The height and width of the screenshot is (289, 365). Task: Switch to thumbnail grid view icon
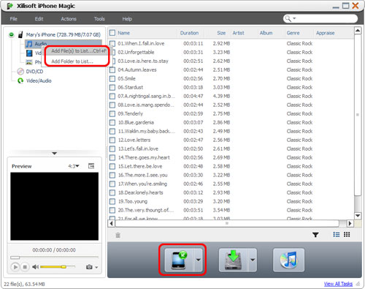[x=347, y=235]
